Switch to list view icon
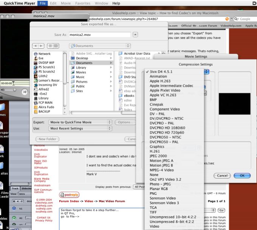This screenshot has height=230, width=257. pyautogui.click(x=50, y=46)
